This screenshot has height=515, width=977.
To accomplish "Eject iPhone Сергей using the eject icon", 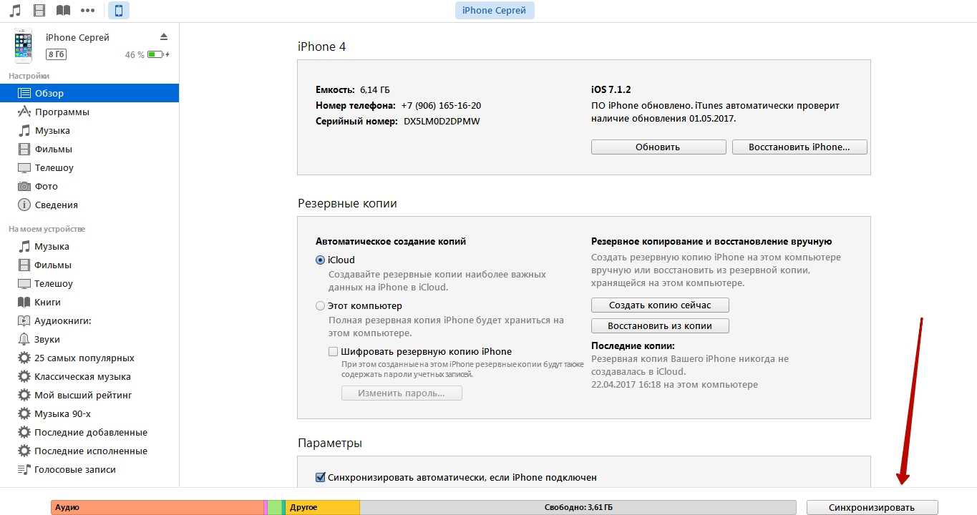I will pos(163,36).
